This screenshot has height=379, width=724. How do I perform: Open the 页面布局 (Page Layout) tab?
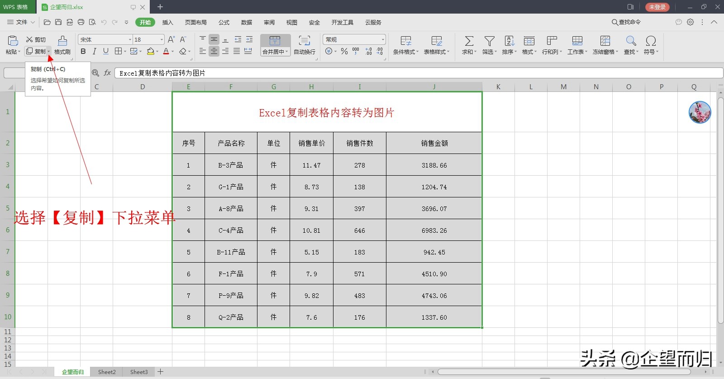click(195, 22)
